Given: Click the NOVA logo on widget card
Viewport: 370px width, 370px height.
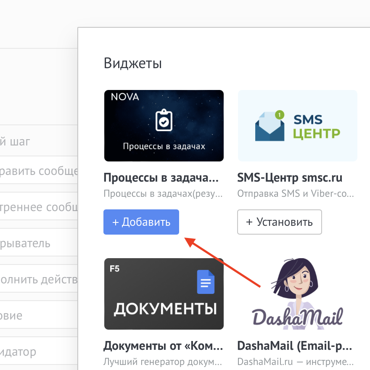Looking at the screenshot, I should 125,97.
